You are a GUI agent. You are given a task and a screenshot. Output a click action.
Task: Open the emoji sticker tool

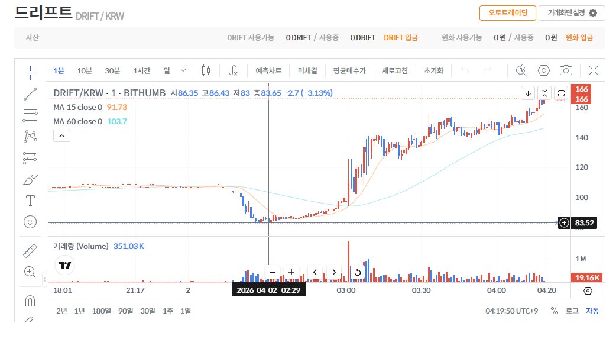tap(30, 222)
